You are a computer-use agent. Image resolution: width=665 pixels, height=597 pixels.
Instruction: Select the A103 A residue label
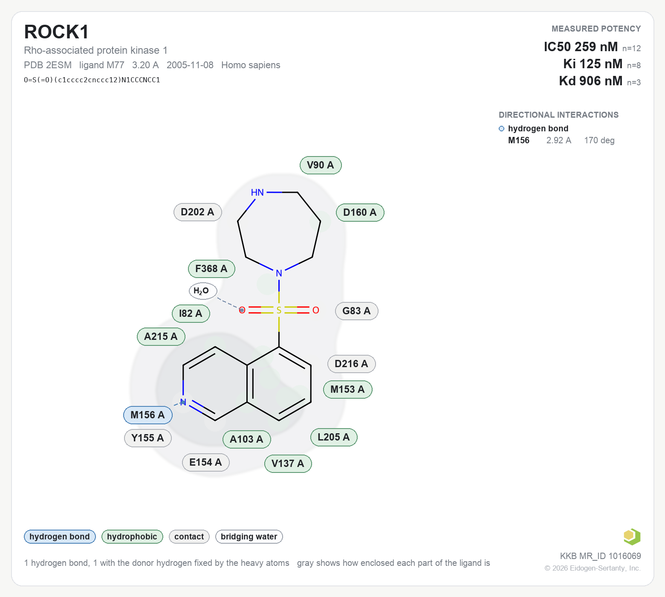pyautogui.click(x=246, y=439)
